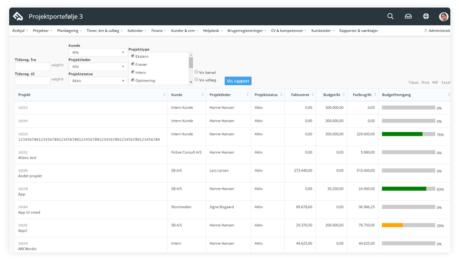
Task: Click the Pdf export link
Action: pyautogui.click(x=435, y=83)
